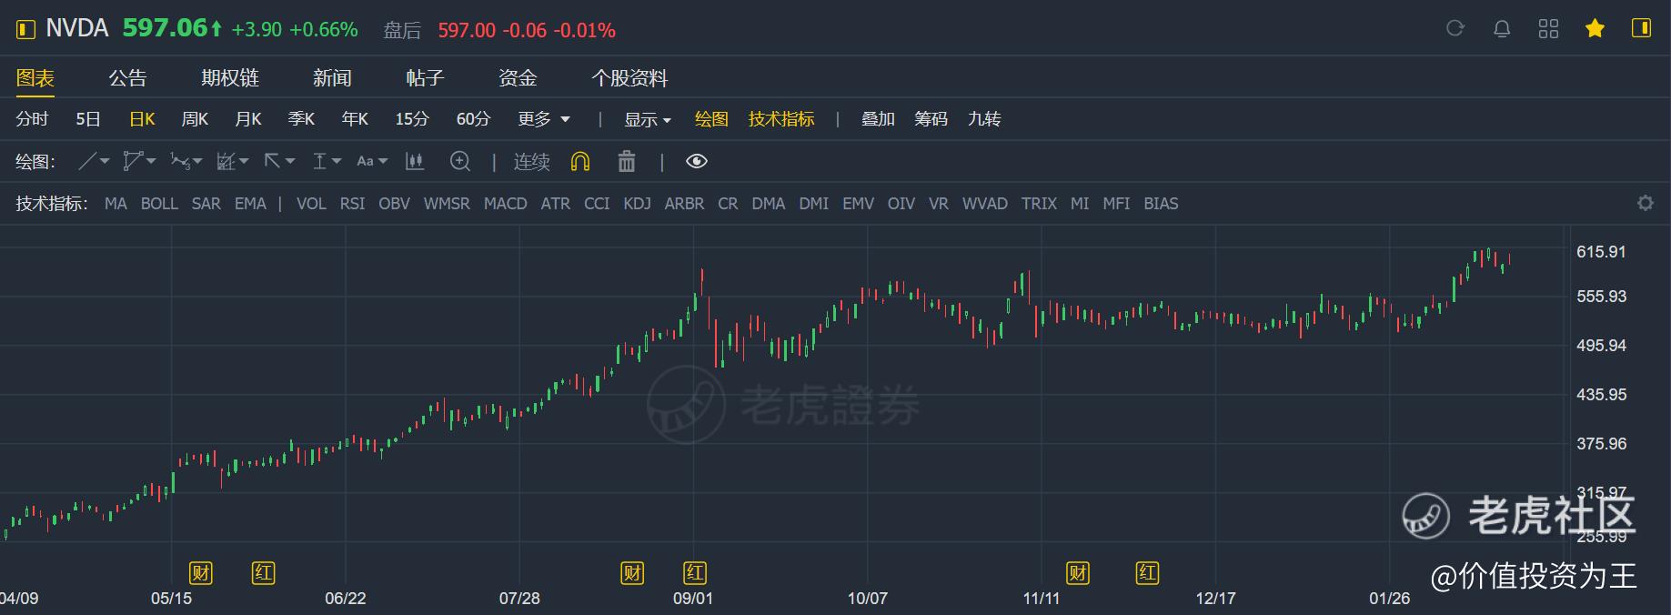
Task: Add the MACD indicator
Action: click(506, 204)
